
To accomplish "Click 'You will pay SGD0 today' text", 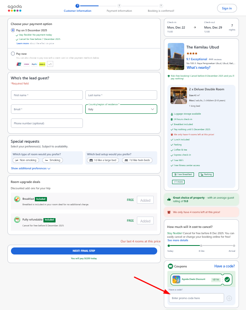I will pos(84,258).
